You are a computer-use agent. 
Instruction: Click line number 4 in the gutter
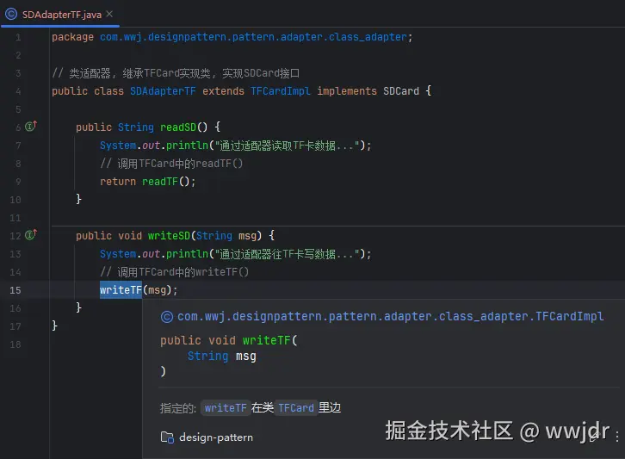18,91
